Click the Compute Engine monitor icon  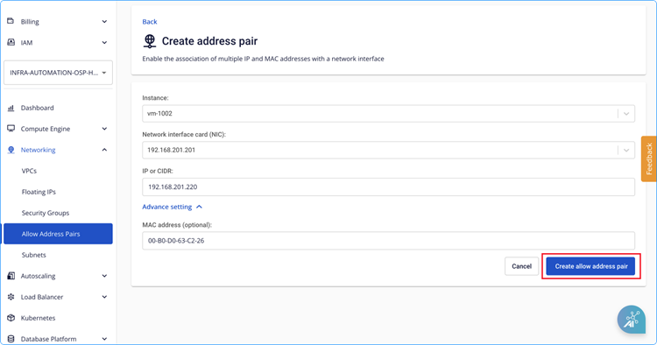click(11, 129)
